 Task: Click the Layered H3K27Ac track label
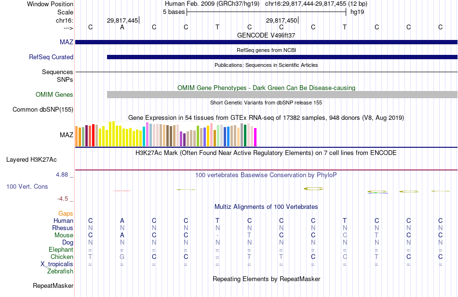click(31, 160)
